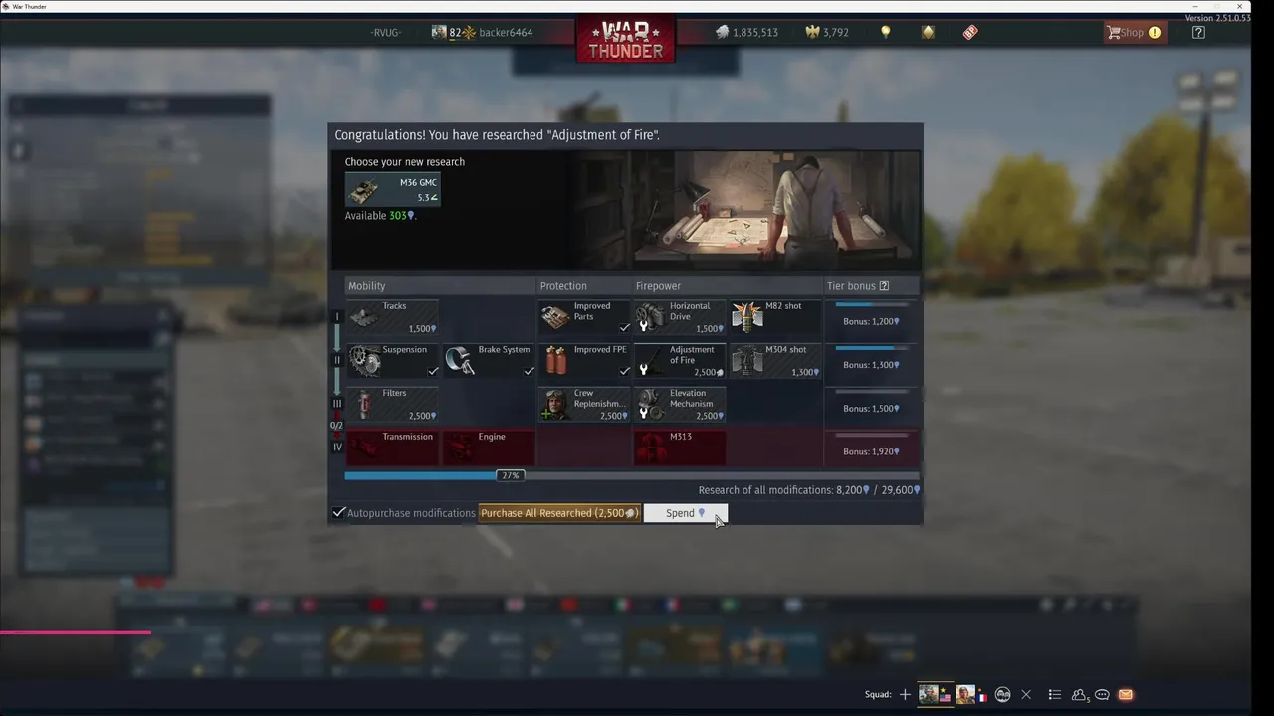Open the list icon in the bottom bar
This screenshot has width=1274, height=716.
click(x=1055, y=695)
